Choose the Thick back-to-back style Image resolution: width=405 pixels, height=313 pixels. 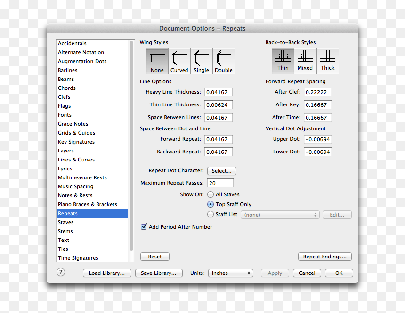click(327, 61)
